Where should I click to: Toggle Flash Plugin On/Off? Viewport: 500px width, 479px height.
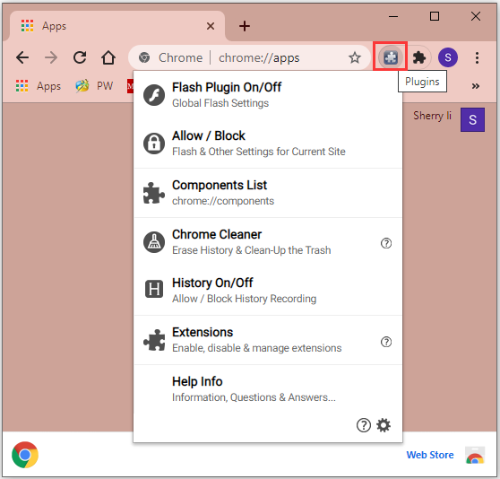[268, 95]
